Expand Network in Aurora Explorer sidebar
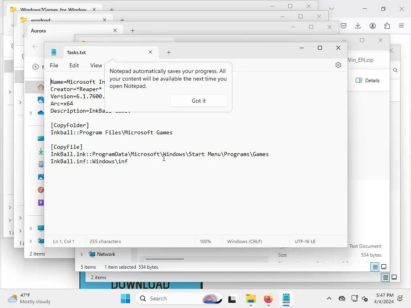 (x=31, y=241)
